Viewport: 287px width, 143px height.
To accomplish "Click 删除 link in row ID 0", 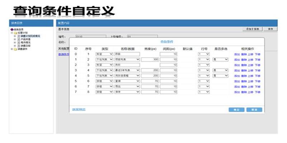I will [x=244, y=54].
